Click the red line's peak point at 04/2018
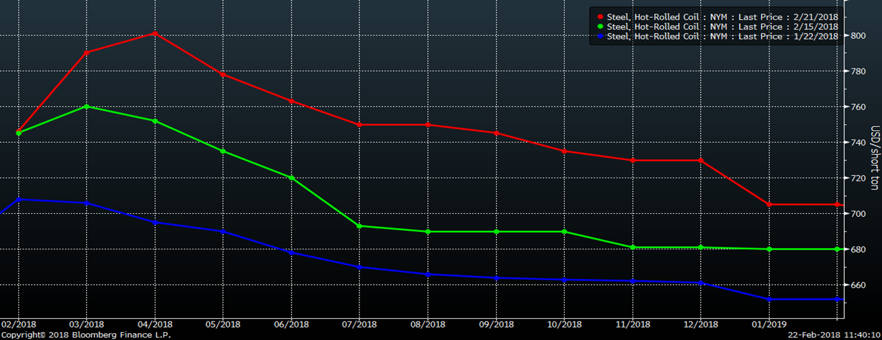 pyautogui.click(x=155, y=33)
